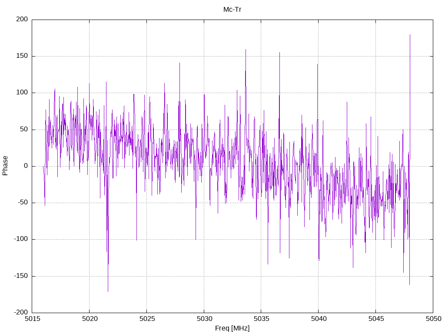Click the x-axis tick label "5015"

point(32,319)
